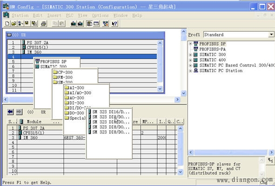Click the station window scroll-left arrow

[6, 99]
